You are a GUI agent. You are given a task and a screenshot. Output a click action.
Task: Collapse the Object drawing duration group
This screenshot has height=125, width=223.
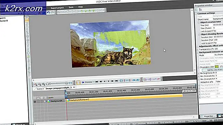point(199,34)
